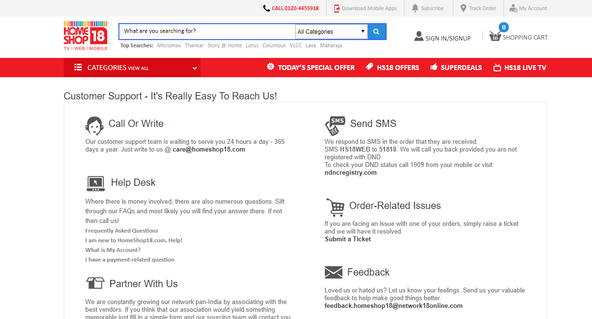Select top search Columbus
The width and height of the screenshot is (592, 319).
[x=274, y=45]
